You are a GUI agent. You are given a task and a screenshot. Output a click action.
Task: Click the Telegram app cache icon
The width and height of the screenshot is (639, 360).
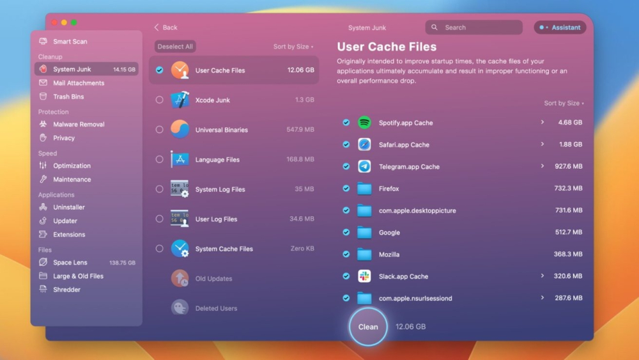(x=364, y=167)
